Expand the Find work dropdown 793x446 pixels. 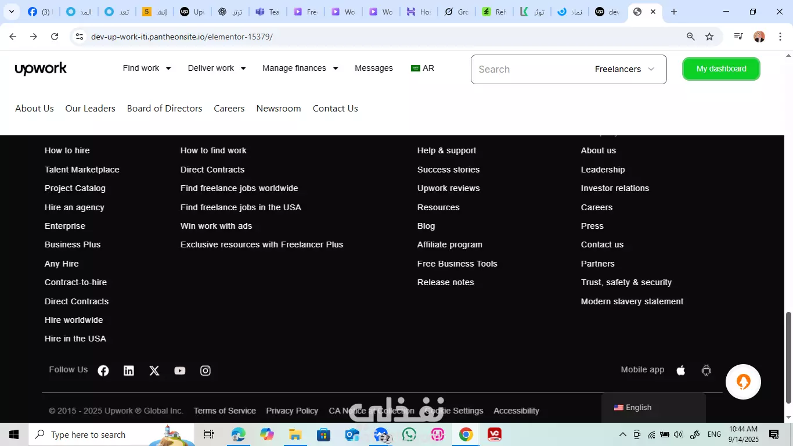(x=147, y=68)
